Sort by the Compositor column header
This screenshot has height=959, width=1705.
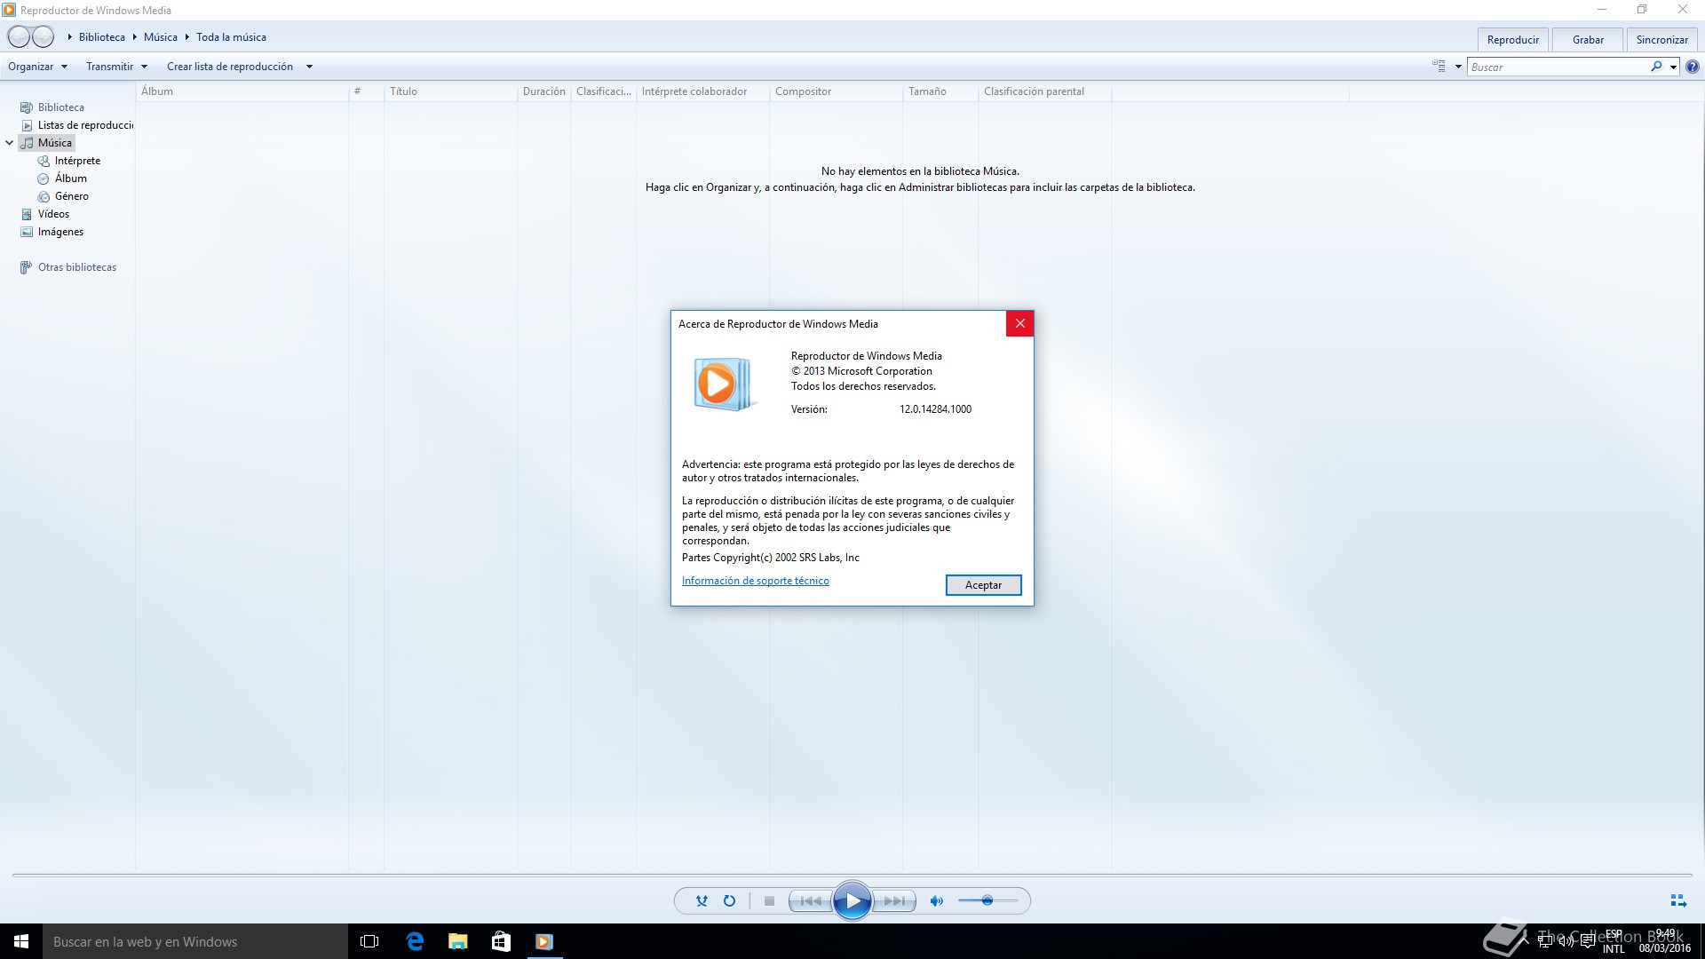click(836, 91)
